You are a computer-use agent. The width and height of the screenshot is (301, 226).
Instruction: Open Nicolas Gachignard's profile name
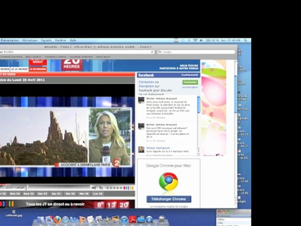(158, 148)
